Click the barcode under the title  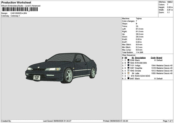(x=20, y=9)
